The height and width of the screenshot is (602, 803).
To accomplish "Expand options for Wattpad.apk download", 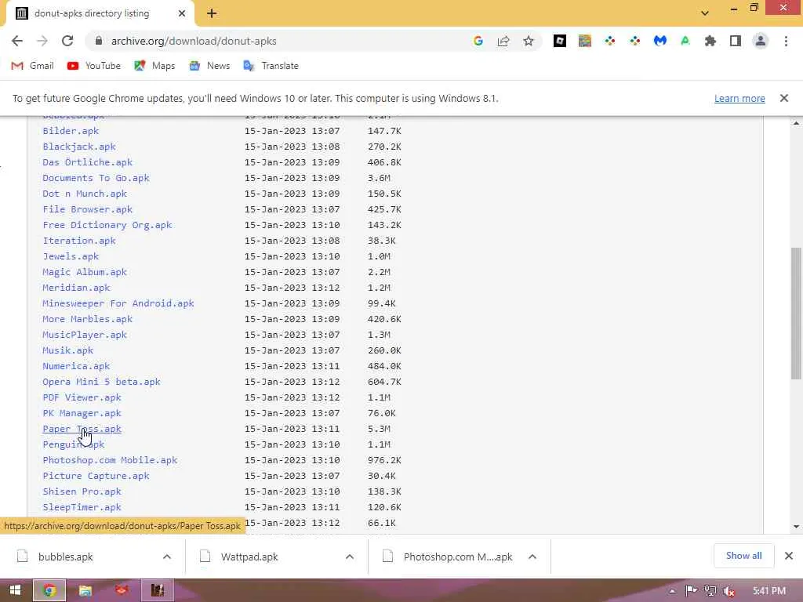I will 350,557.
